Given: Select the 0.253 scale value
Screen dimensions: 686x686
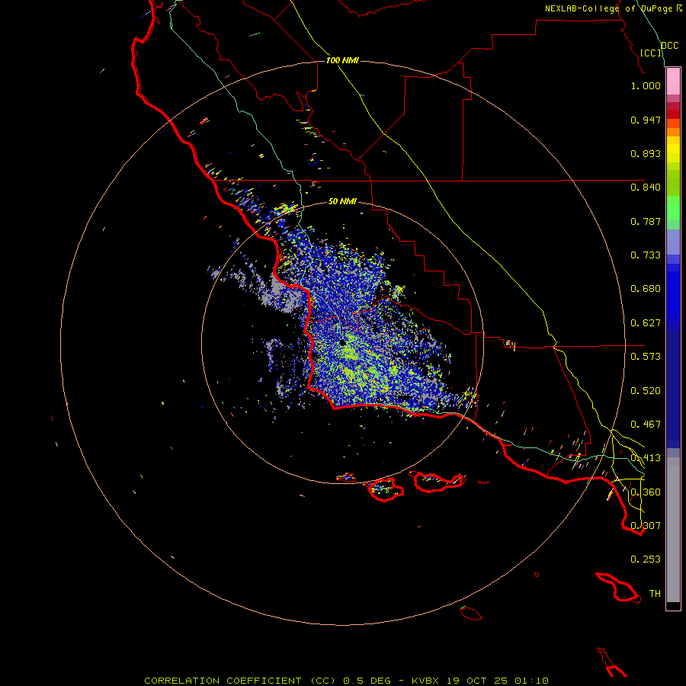Looking at the screenshot, I should coord(646,559).
